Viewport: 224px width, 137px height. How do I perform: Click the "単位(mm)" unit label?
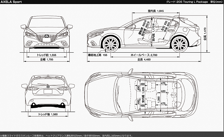tap(217, 2)
